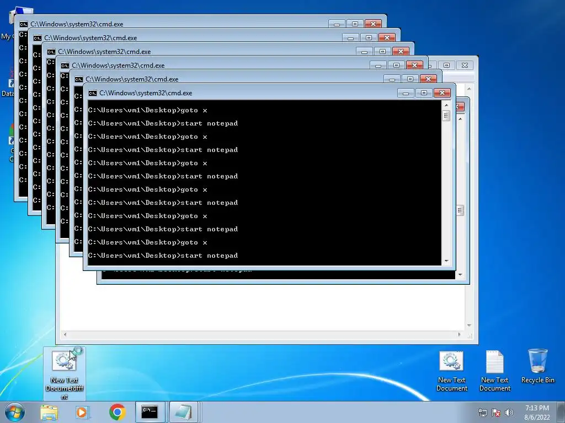Open the Windows Start menu orb
The height and width of the screenshot is (423, 565).
(x=15, y=412)
